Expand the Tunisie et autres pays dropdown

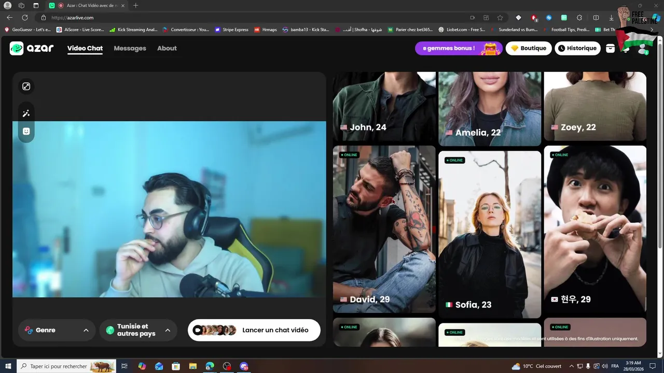(x=138, y=330)
